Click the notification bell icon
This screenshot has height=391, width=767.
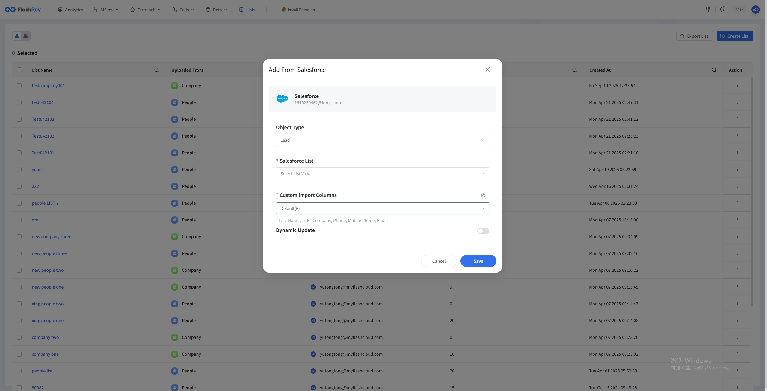[x=721, y=10]
